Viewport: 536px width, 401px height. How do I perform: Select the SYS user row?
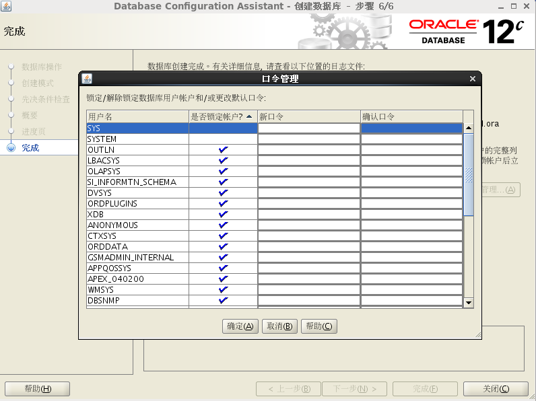click(275, 128)
